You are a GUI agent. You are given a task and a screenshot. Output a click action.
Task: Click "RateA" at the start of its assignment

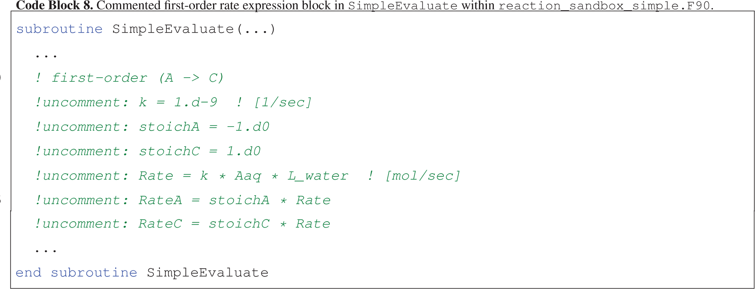coord(160,200)
